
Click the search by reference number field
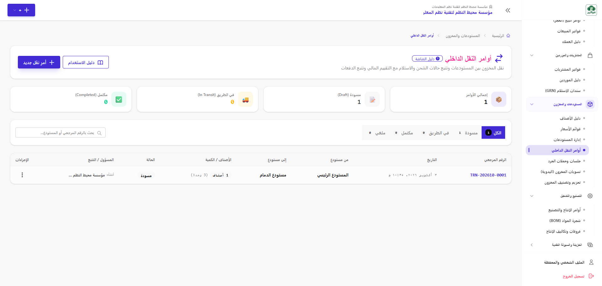[61, 132]
